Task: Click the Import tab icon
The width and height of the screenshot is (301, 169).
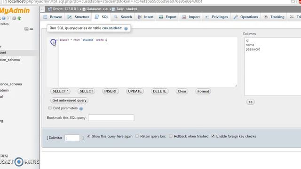Action: pyautogui.click(x=184, y=17)
